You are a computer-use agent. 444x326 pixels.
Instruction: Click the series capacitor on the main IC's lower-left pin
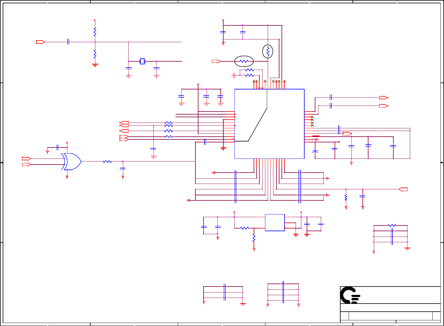(x=205, y=142)
